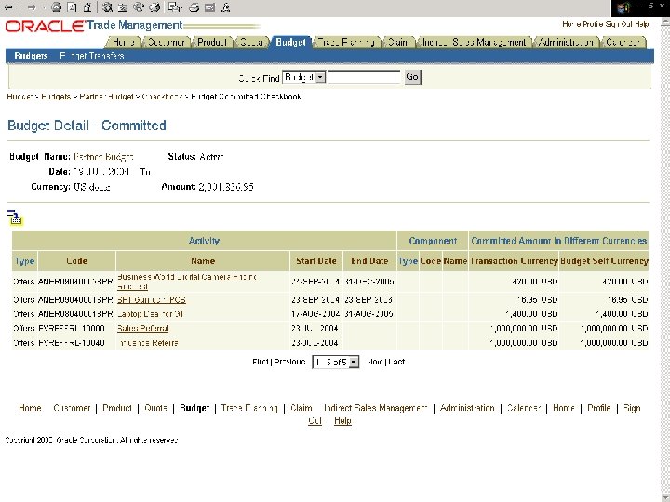The width and height of the screenshot is (670, 502).
Task: Open the Forward button history dropdown arrow
Action: [44, 7]
